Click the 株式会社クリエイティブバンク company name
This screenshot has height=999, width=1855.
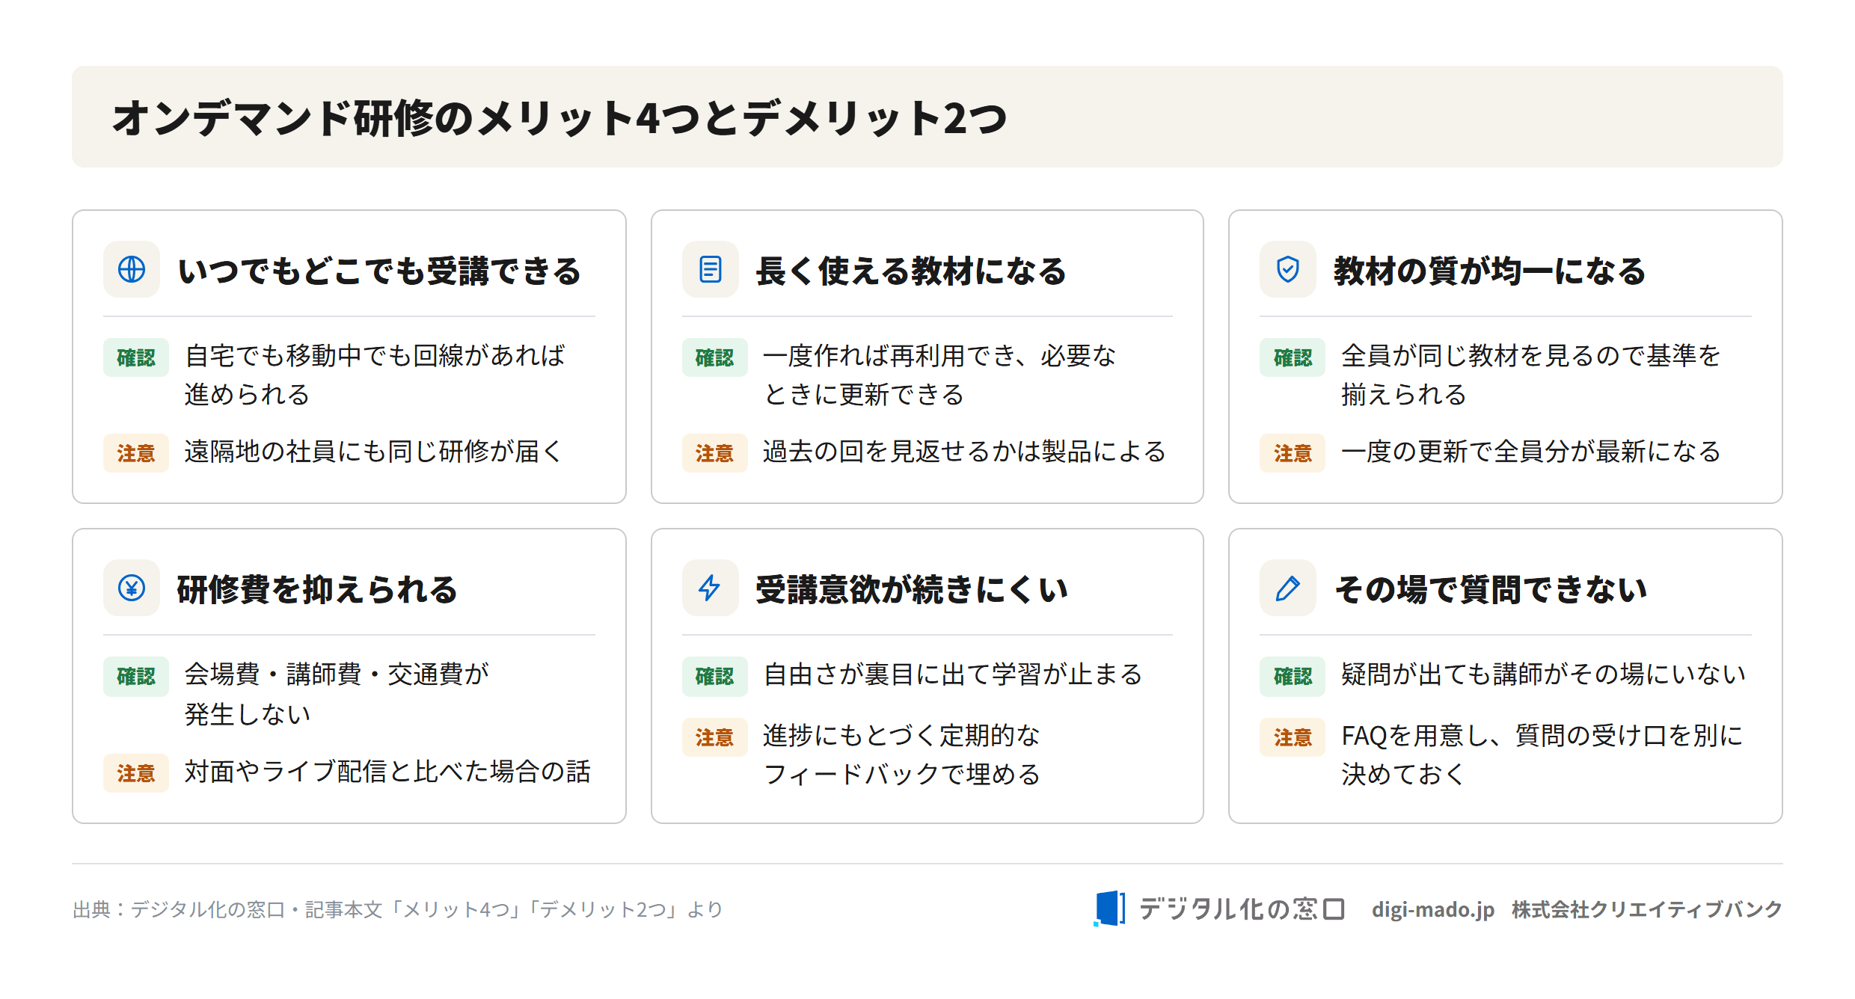[x=1647, y=909]
